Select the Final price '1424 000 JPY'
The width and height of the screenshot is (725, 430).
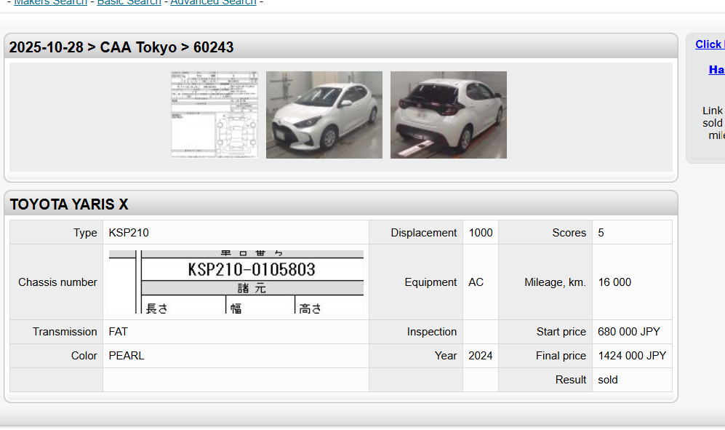tap(632, 356)
